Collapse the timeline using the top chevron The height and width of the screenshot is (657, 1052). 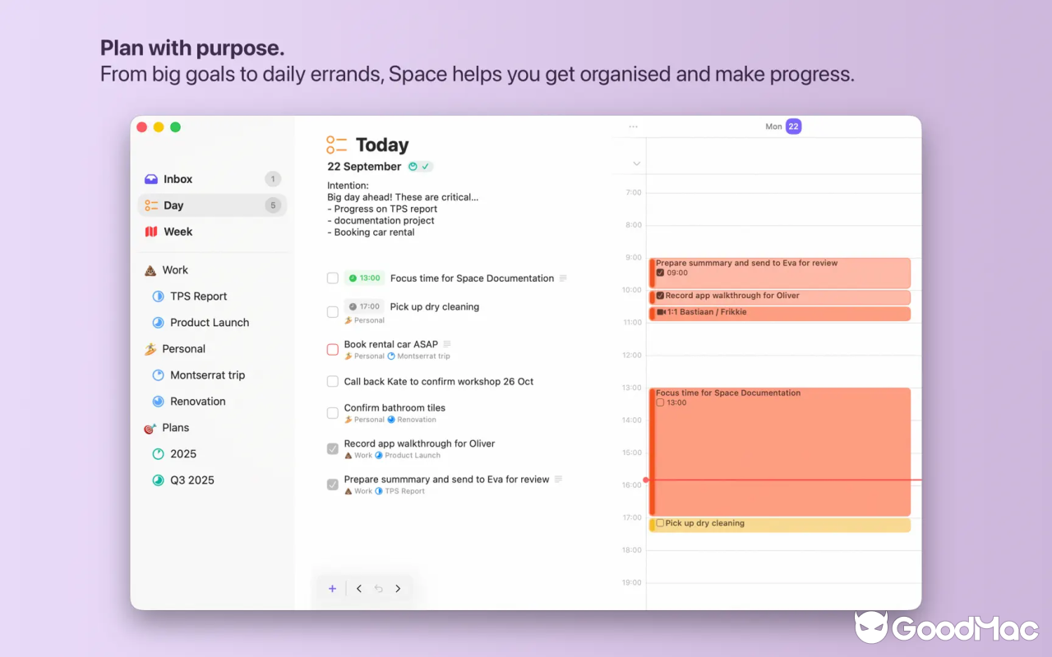(x=636, y=163)
